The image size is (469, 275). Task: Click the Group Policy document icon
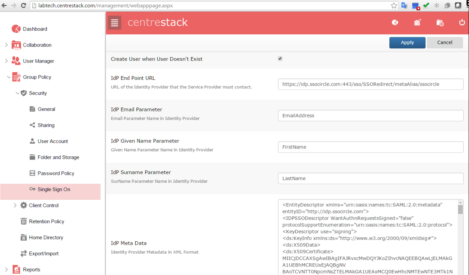(16, 77)
